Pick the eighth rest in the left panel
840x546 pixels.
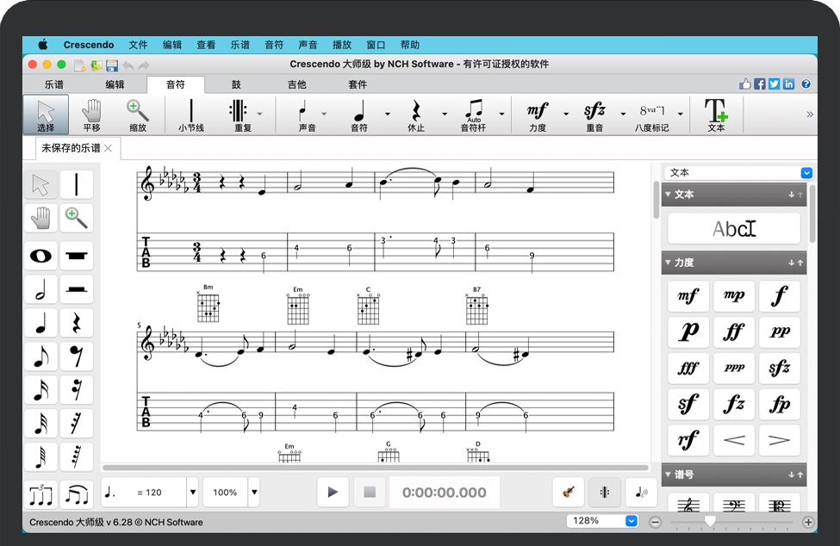click(77, 357)
